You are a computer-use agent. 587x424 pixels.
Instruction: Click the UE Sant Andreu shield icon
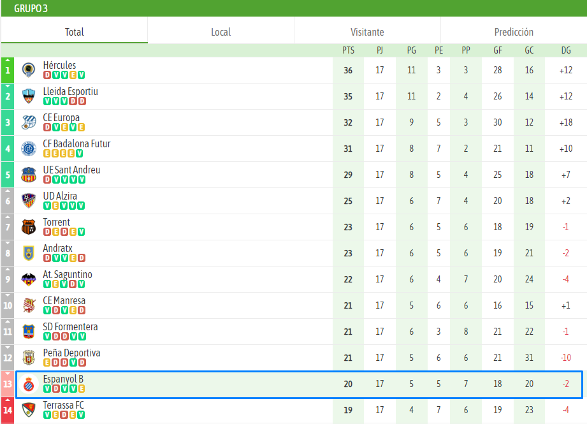tap(28, 174)
